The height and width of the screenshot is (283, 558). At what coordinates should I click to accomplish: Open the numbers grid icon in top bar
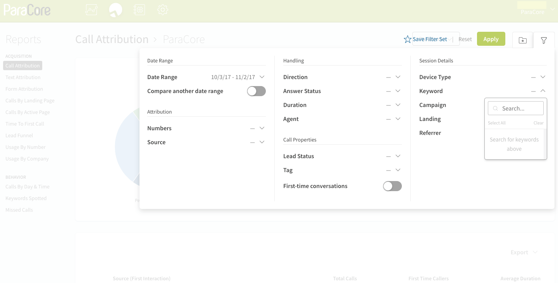point(139,10)
